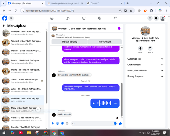170x136 pixels.
Task: Open Maitte's apartment conversation
Action: point(23,71)
